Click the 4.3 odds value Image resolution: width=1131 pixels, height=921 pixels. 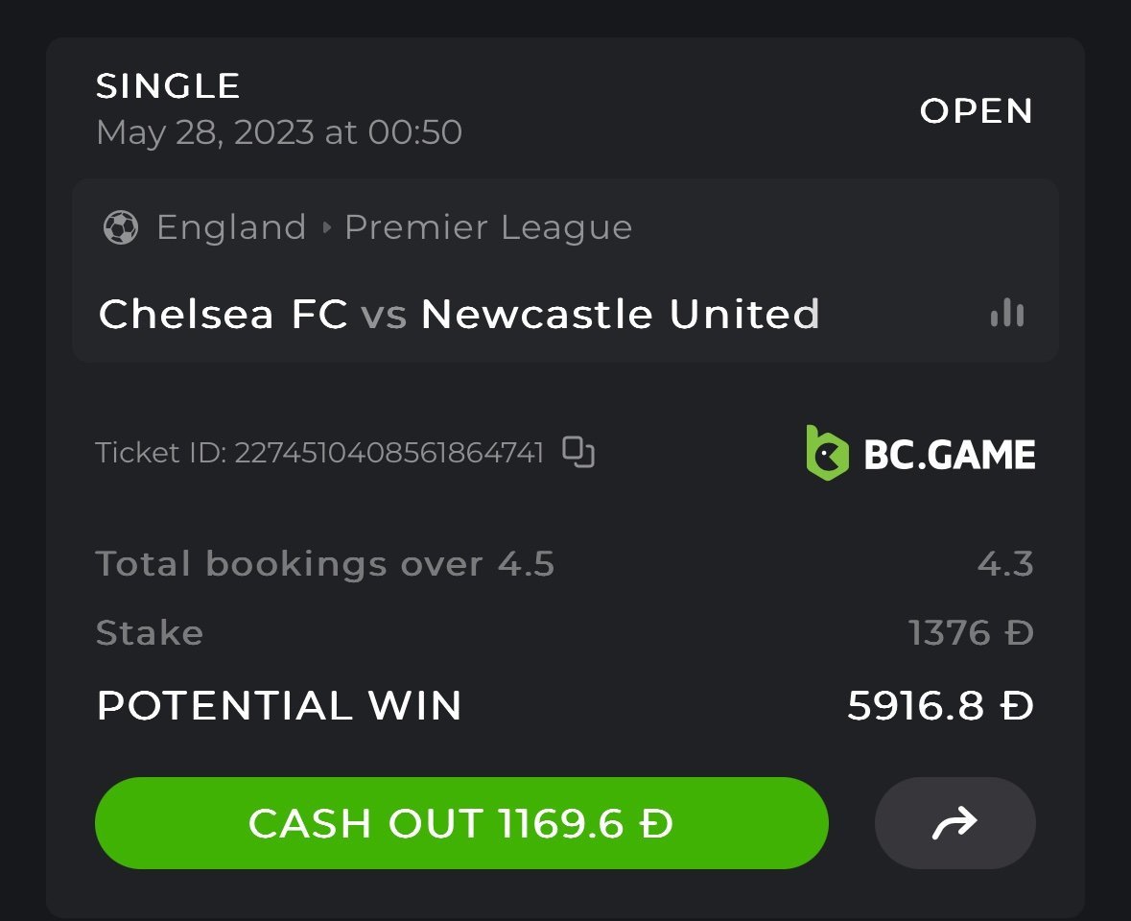(1005, 564)
